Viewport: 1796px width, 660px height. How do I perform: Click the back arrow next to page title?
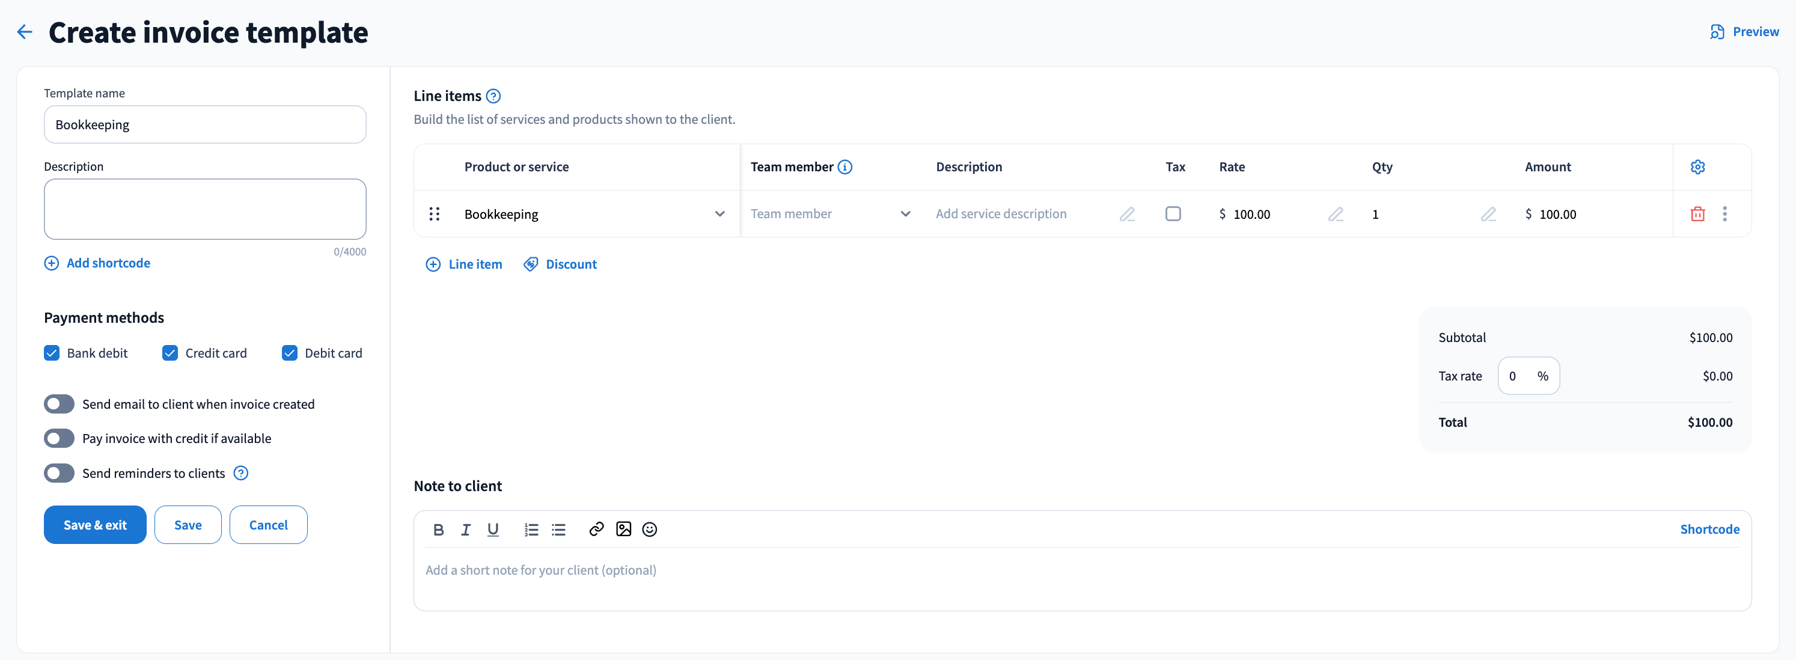pos(25,32)
